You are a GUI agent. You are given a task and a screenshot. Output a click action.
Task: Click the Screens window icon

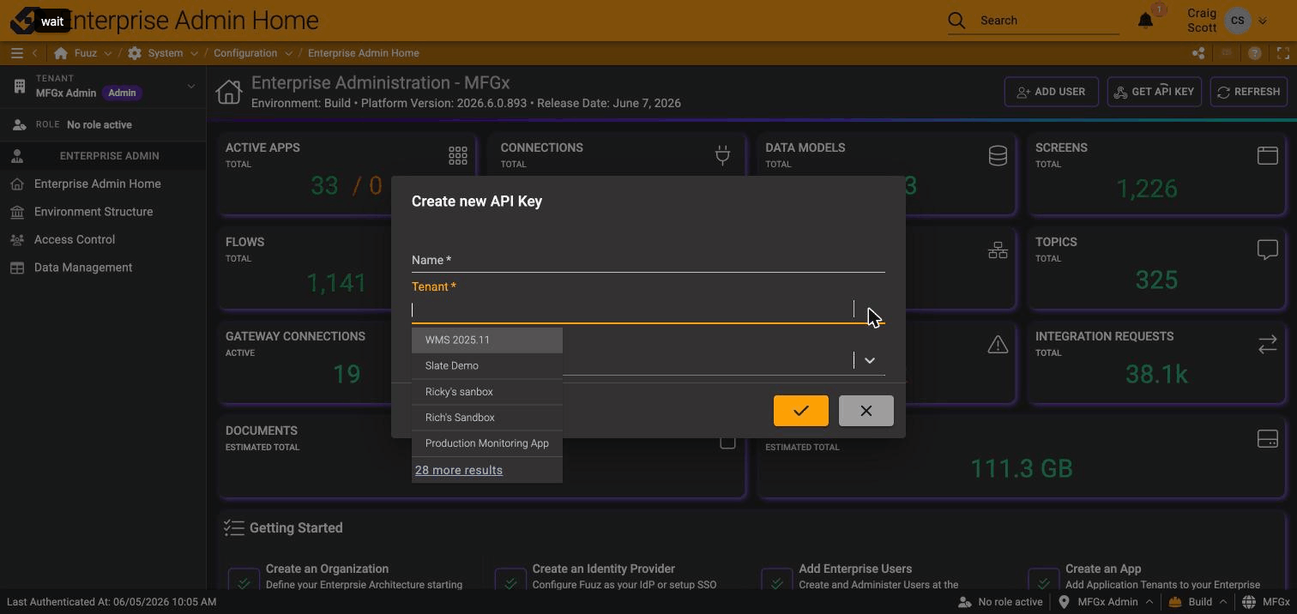pyautogui.click(x=1267, y=155)
